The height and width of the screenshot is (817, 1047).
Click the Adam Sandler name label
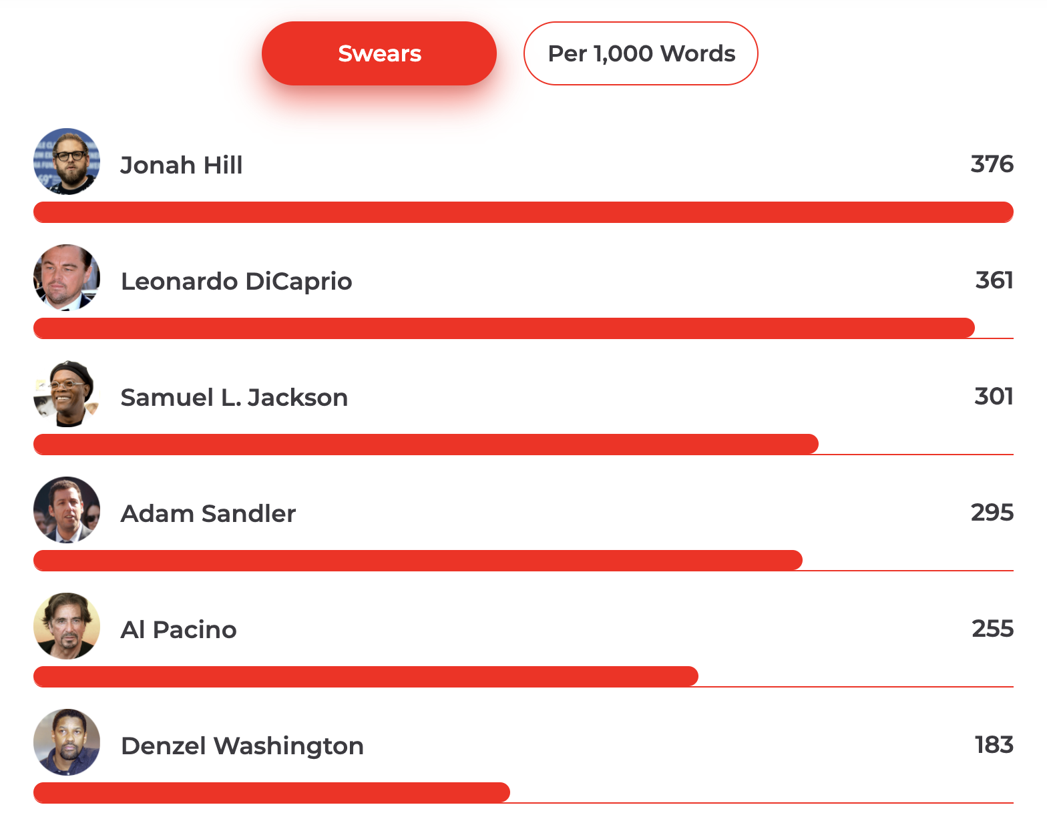point(208,513)
